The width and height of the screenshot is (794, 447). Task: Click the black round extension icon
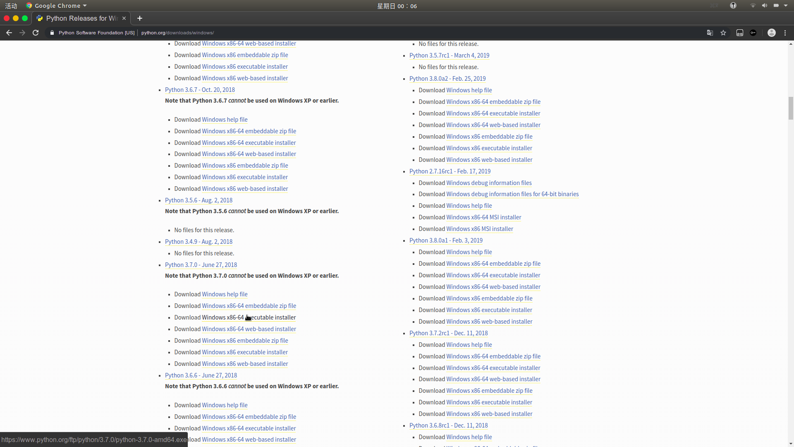[x=753, y=33]
